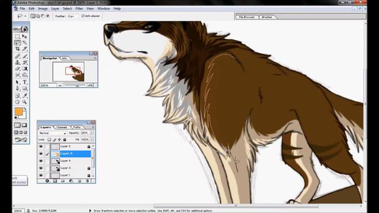Screen dimensions: 379x213
Task: Select the Brush tool
Action: (25, 56)
